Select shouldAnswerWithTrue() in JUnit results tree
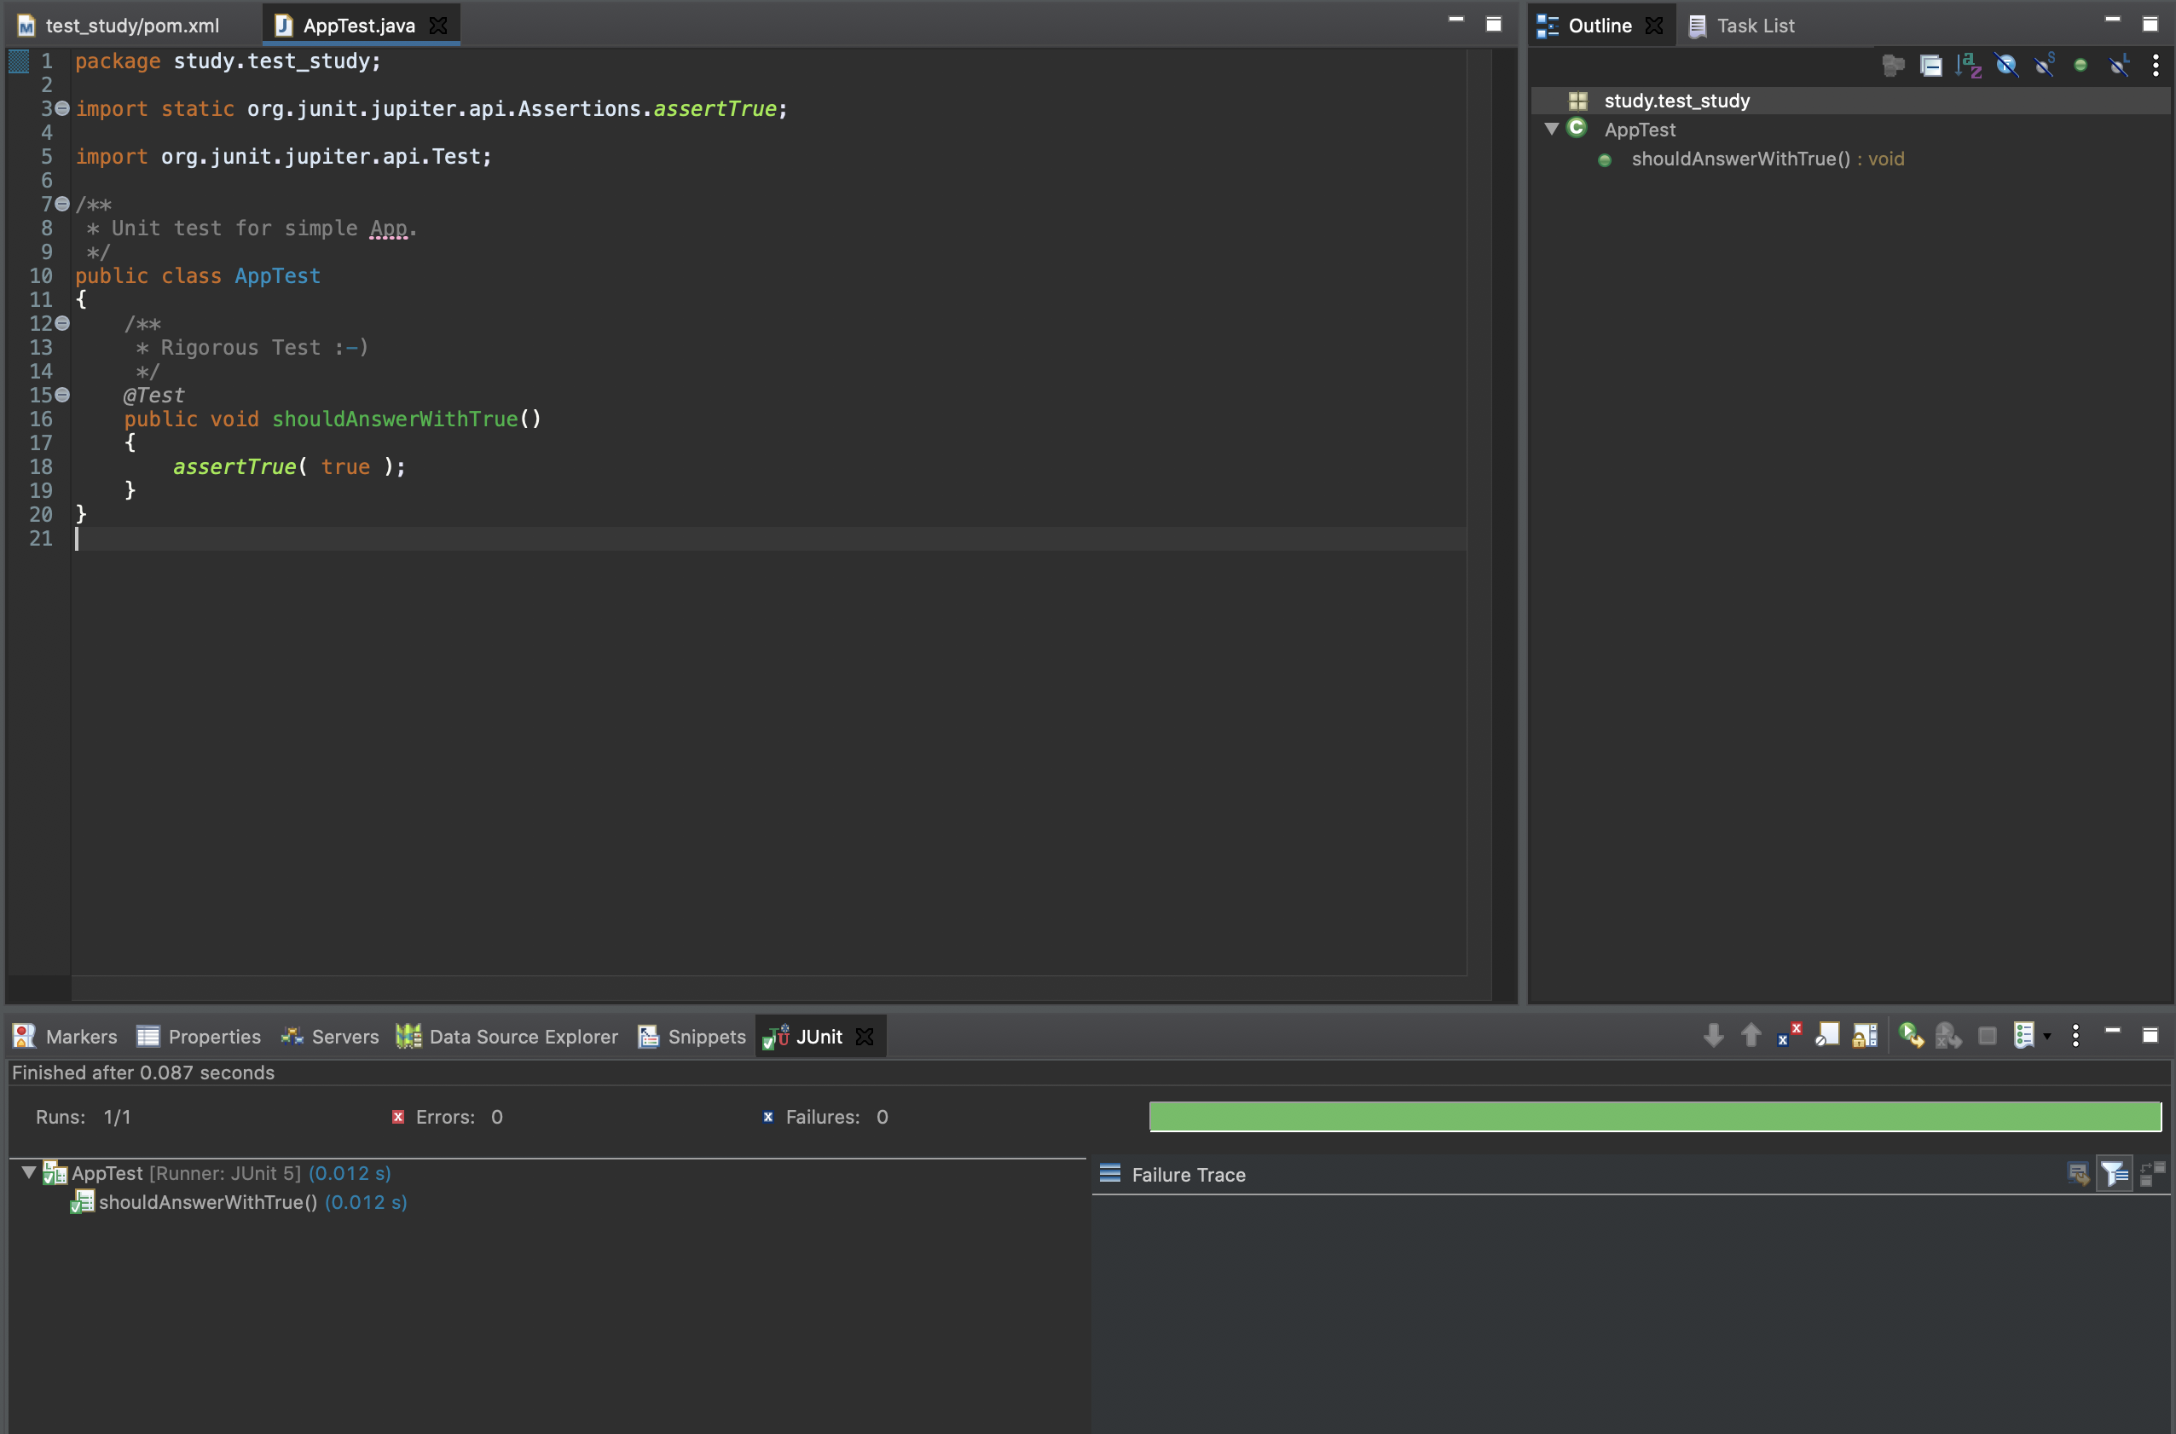The height and width of the screenshot is (1434, 2176). (208, 1202)
